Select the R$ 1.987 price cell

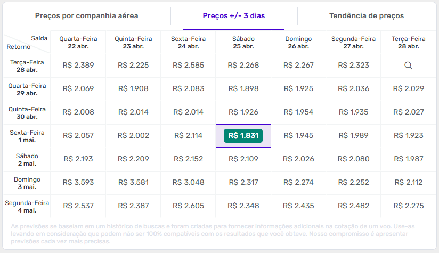(408, 159)
